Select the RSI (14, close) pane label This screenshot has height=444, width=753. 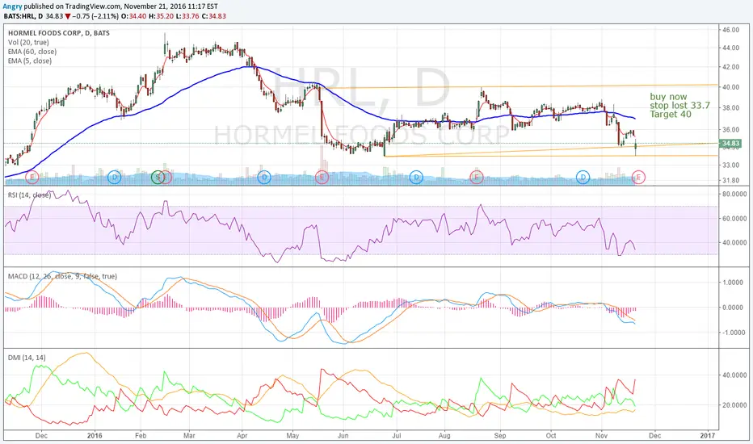coord(29,195)
